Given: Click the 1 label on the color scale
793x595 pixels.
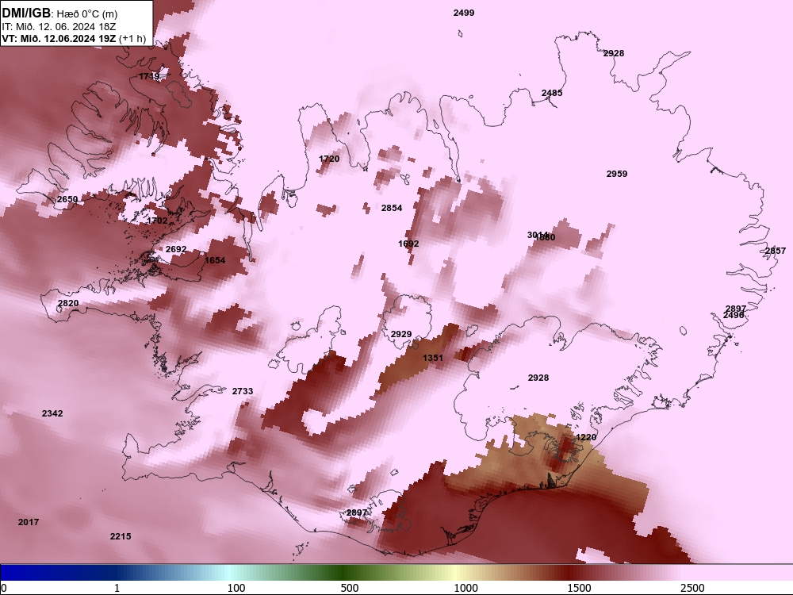Looking at the screenshot, I should pos(117,588).
